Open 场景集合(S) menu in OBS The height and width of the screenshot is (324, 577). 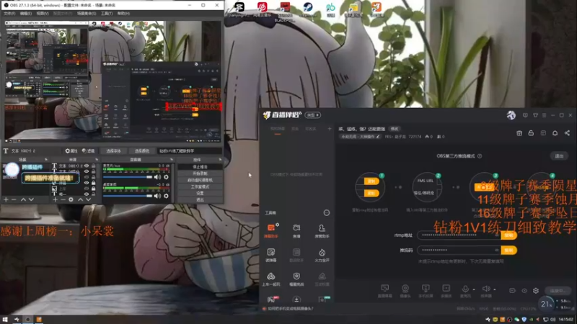[87, 14]
